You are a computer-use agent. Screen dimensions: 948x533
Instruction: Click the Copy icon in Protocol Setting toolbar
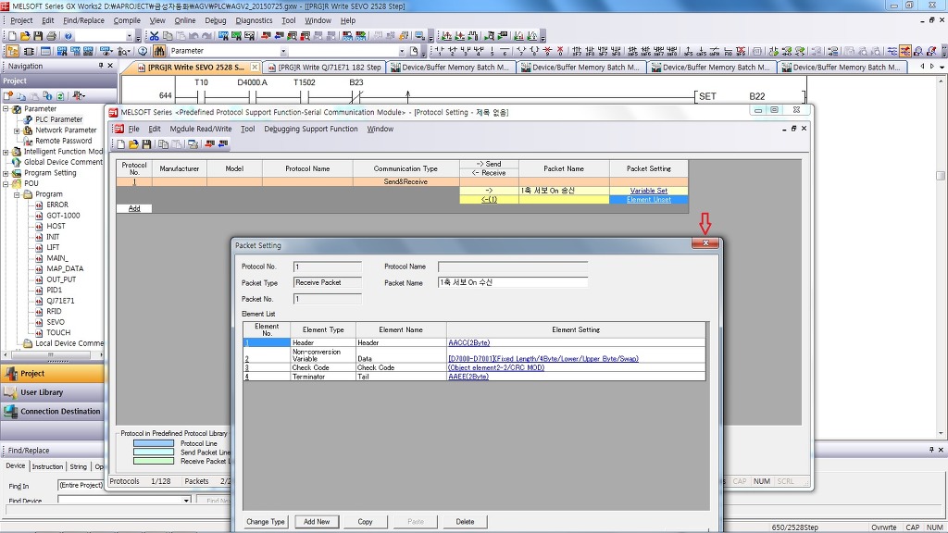(x=163, y=144)
